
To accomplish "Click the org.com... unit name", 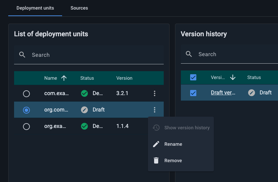I will tap(56, 110).
